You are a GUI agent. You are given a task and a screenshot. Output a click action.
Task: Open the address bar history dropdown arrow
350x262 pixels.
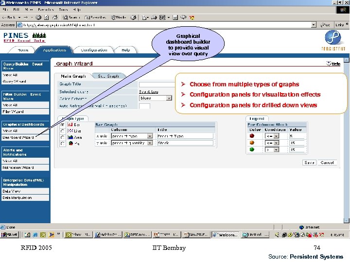(314, 25)
